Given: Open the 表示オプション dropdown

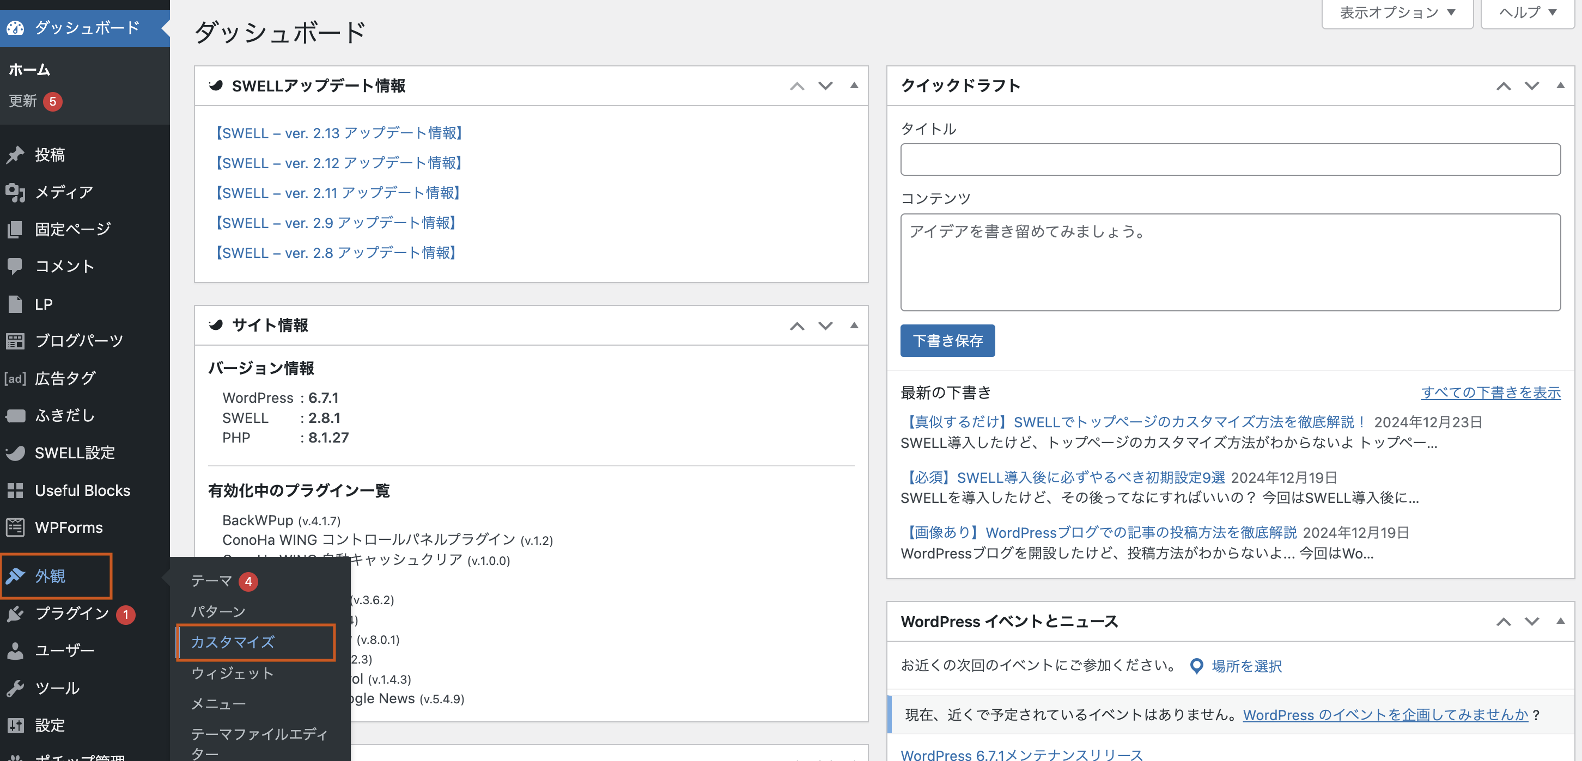Looking at the screenshot, I should tap(1397, 13).
